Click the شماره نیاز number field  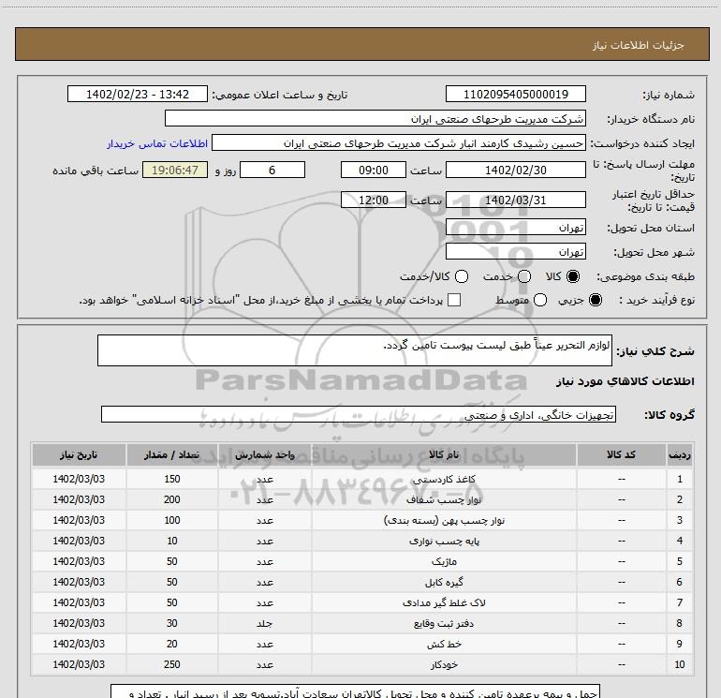515,94
